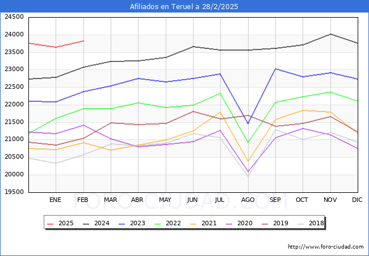Click the 19500 y-axis value

click(14, 192)
